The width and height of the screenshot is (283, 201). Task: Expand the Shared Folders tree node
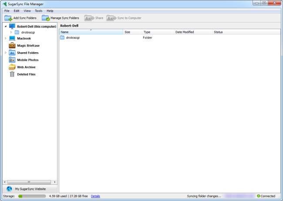click(x=6, y=53)
